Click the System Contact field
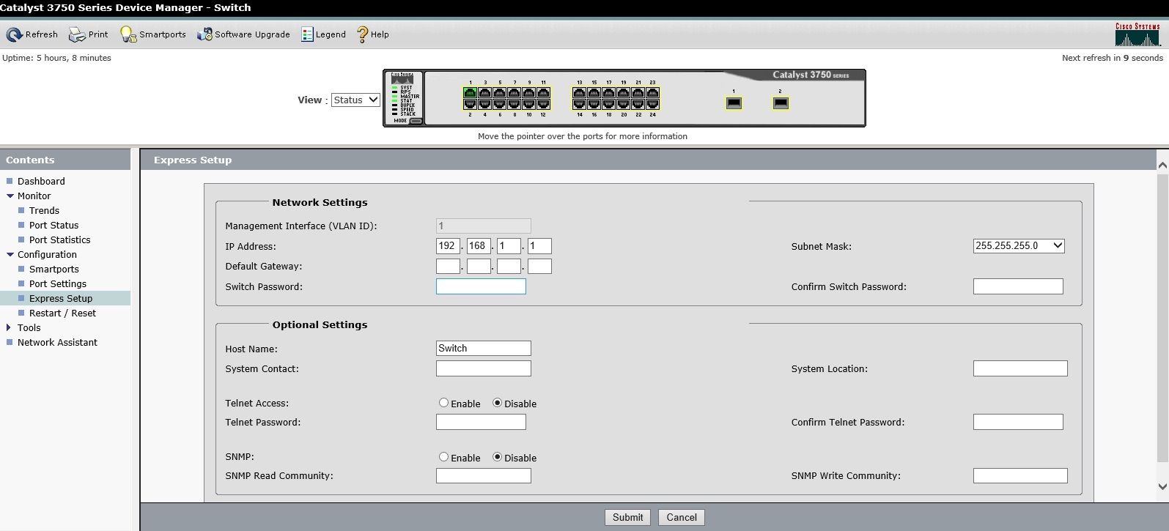This screenshot has height=531, width=1169. (484, 368)
